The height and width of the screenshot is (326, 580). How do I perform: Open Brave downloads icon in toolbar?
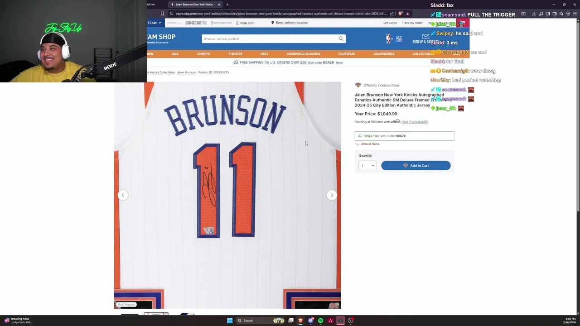(534, 14)
